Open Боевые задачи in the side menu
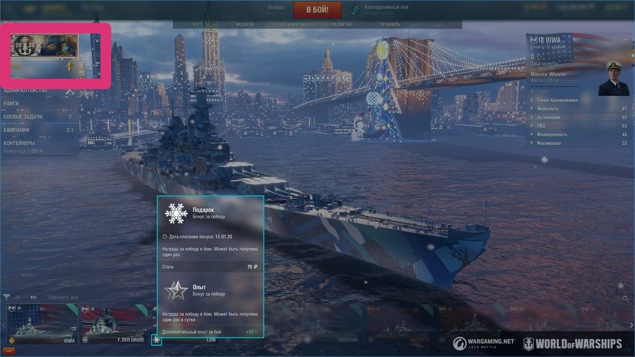Screen dimensions: 635x357 pos(39,117)
